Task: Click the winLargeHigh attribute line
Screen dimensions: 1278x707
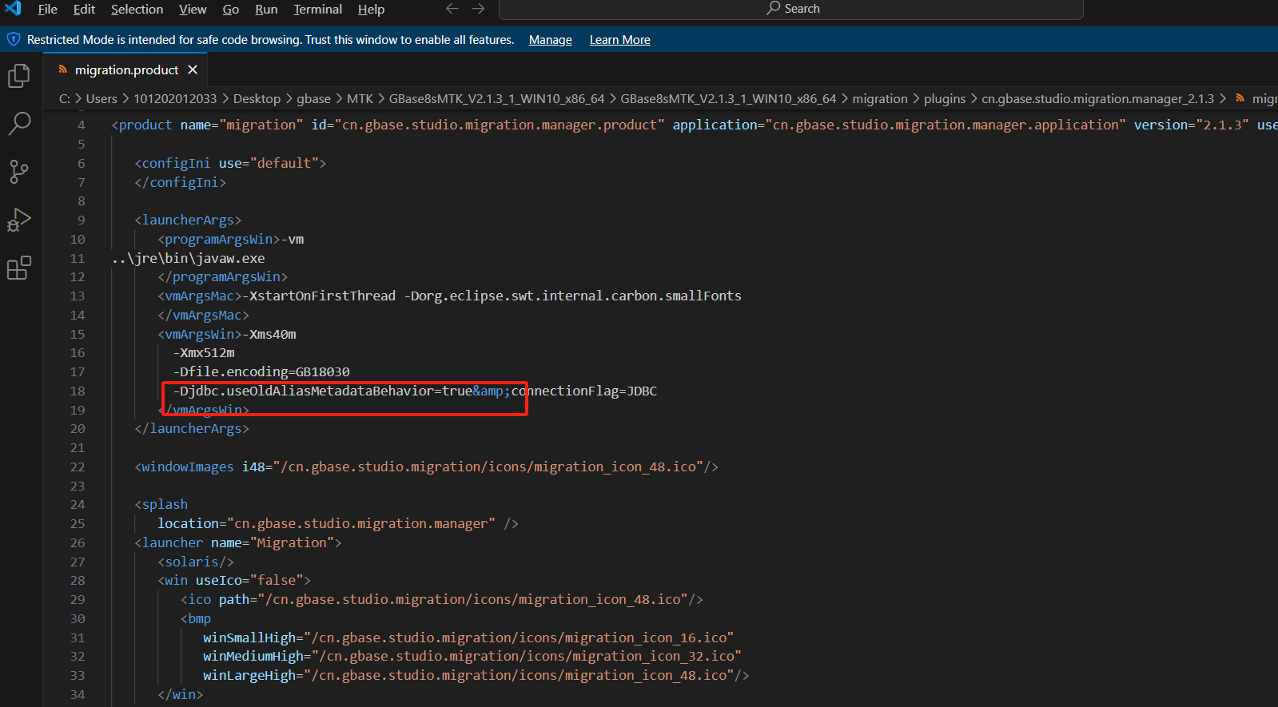Action: click(476, 676)
